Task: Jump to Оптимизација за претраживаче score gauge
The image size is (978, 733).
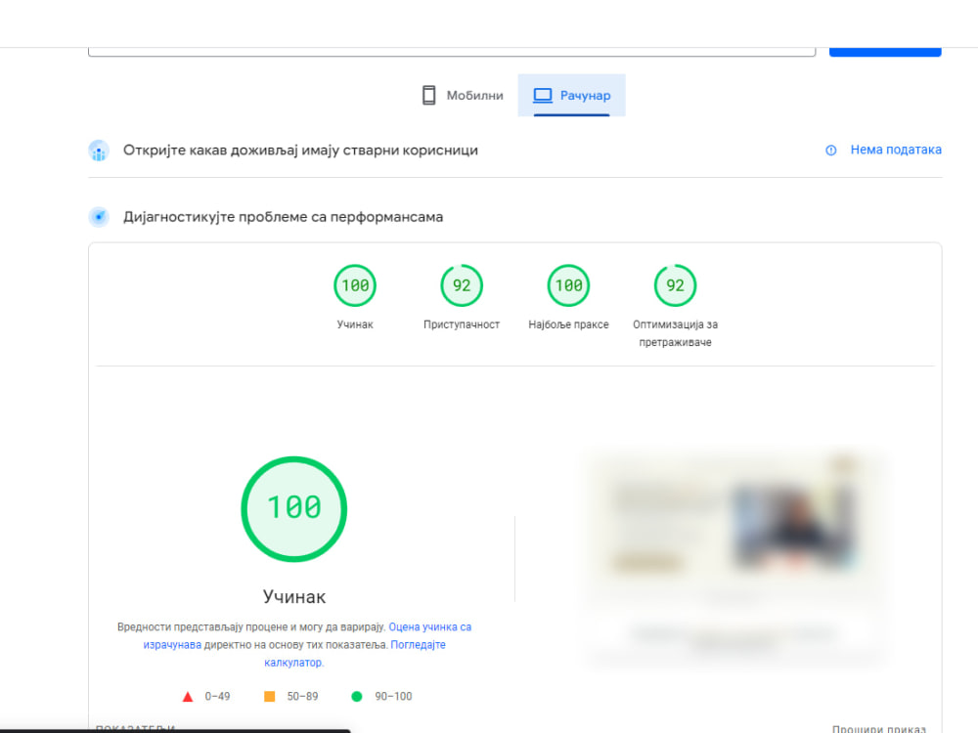Action: 675,285
